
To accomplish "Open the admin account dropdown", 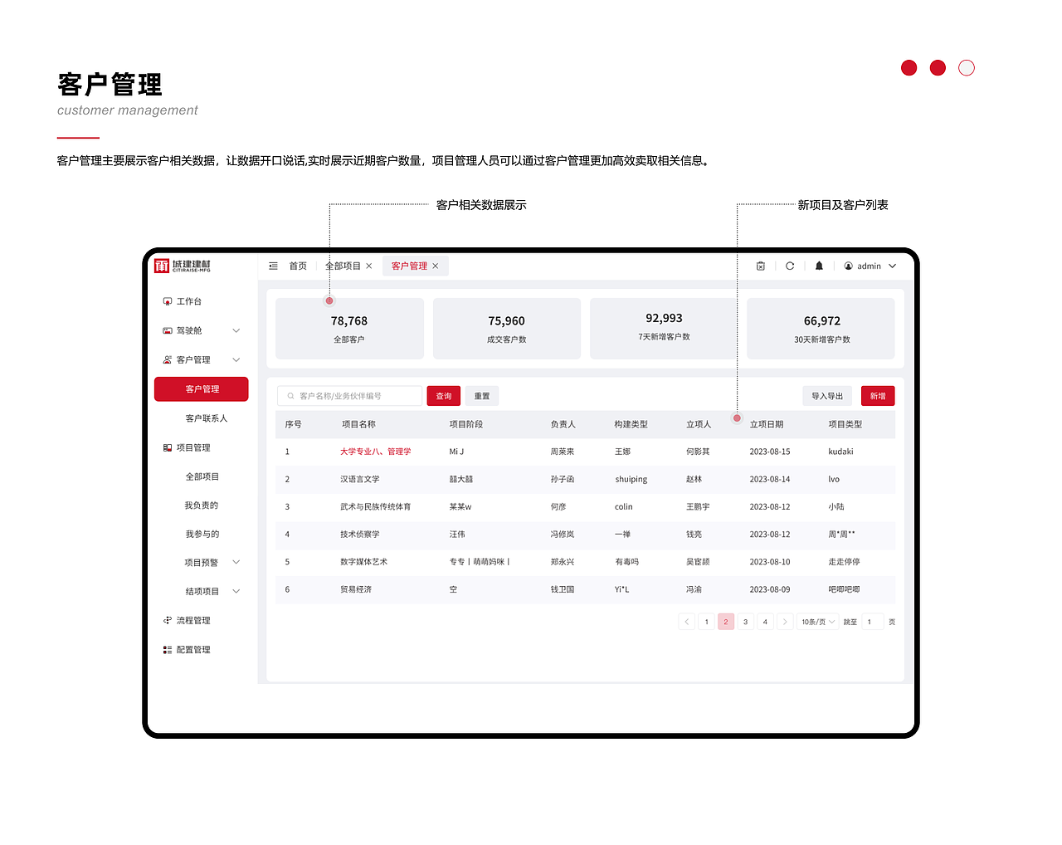I will click(870, 266).
